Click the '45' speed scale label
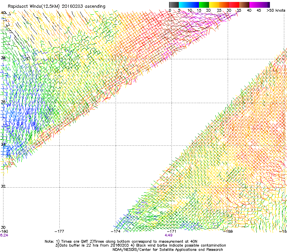Image resolution: width=287 pixels, height=252 pixels. [259, 10]
